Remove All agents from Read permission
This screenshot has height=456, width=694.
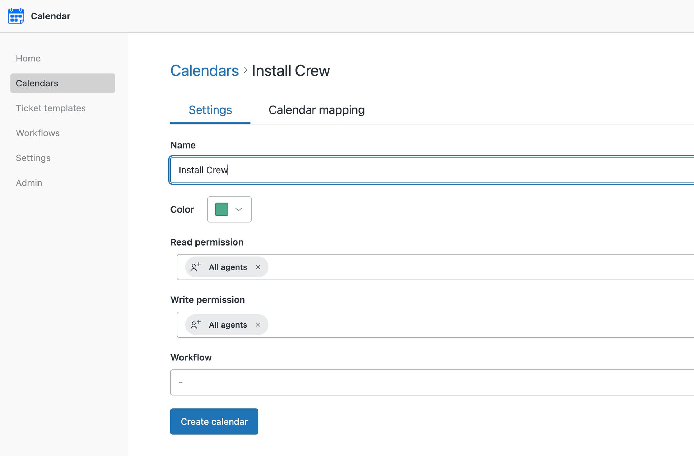point(258,267)
